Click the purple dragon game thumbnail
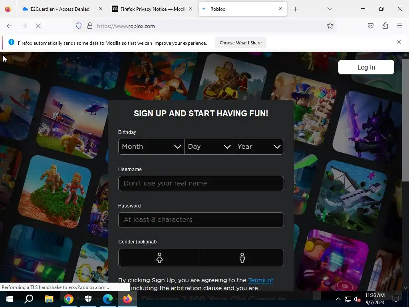The width and height of the screenshot is (409, 307). pyautogui.click(x=368, y=127)
